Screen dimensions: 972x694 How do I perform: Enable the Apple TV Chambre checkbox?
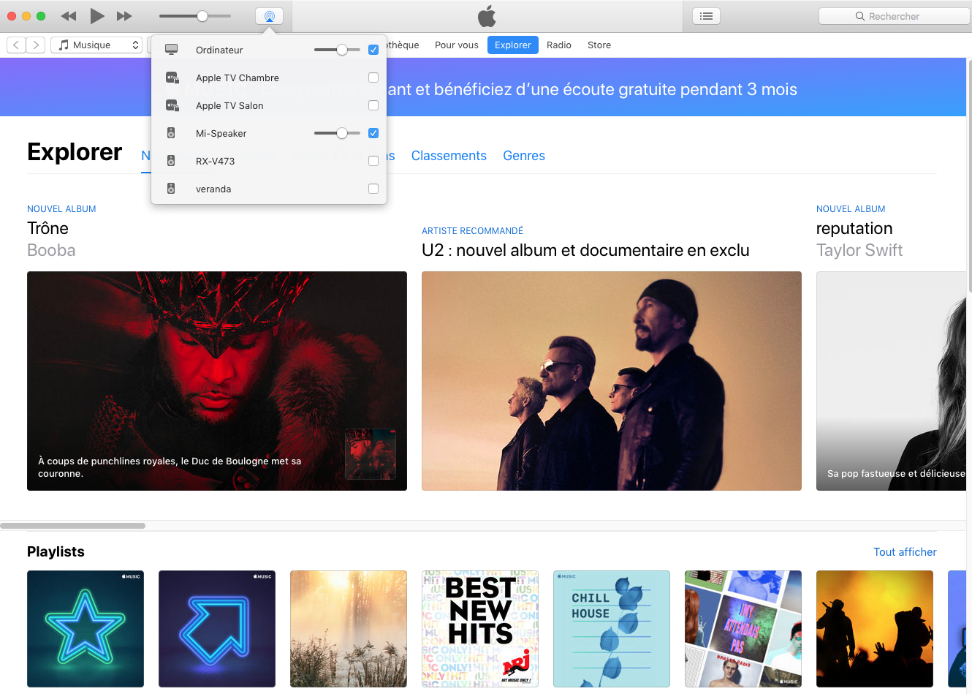(373, 78)
